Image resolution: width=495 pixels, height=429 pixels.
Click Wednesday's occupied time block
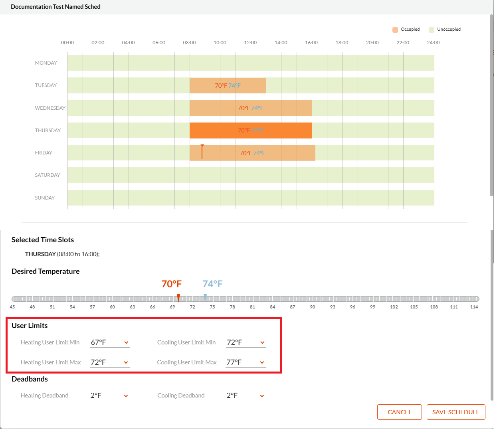[250, 108]
